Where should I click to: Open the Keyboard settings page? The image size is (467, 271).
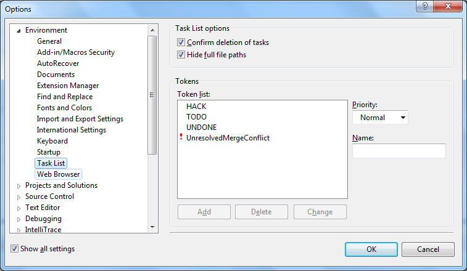tap(52, 141)
